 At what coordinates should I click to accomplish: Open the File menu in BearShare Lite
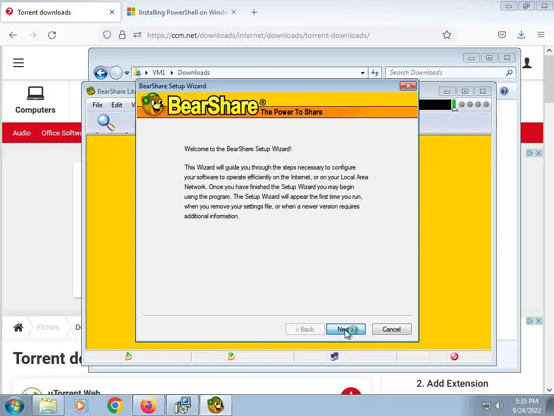click(x=97, y=105)
